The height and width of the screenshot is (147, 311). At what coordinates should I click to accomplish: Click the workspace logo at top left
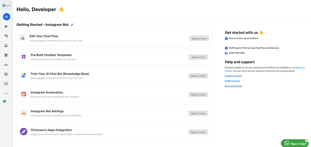click(6, 5)
